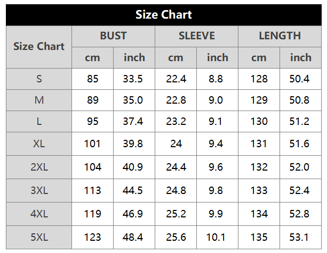
Task: Click the 44.5 inch bust cell
Action: pyautogui.click(x=134, y=190)
